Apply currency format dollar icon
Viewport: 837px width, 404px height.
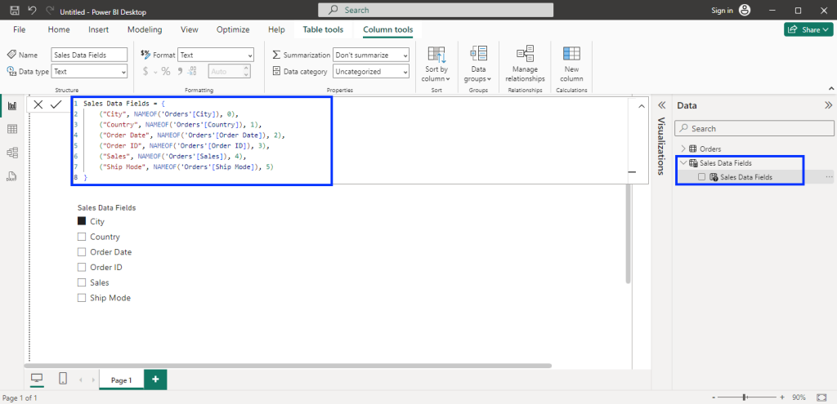point(145,71)
